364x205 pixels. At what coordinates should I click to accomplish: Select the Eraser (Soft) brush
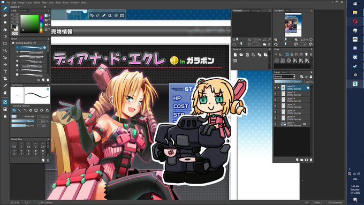click(x=32, y=52)
